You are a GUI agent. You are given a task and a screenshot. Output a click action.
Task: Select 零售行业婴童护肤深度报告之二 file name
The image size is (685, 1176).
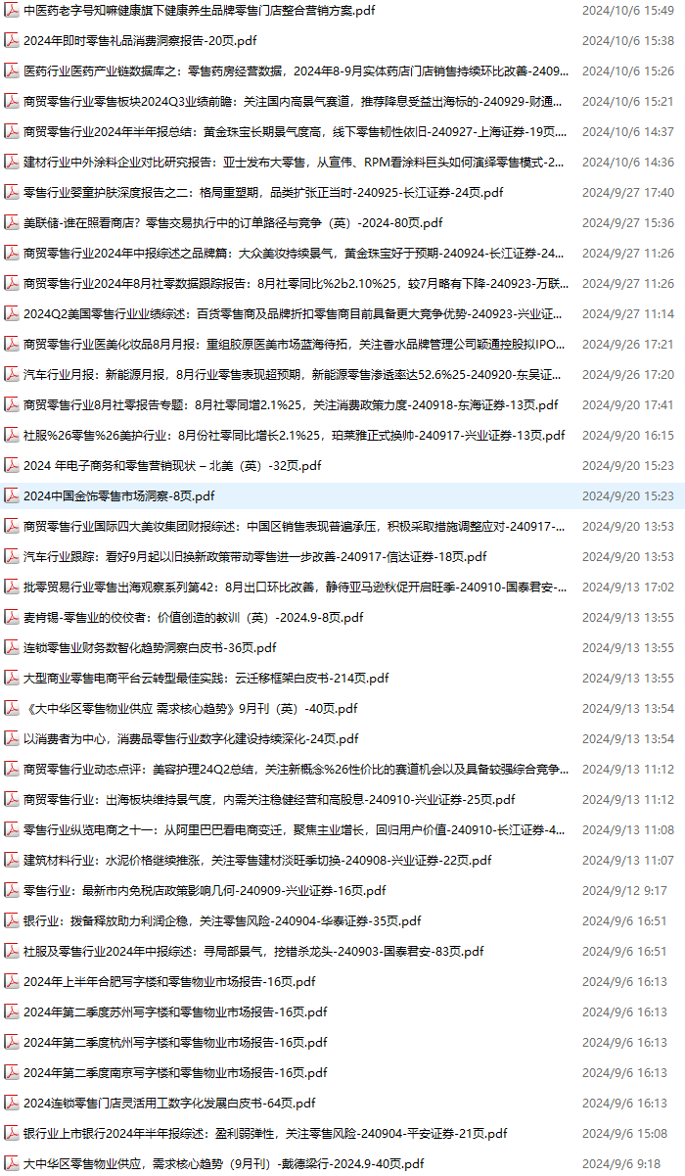coord(263,193)
